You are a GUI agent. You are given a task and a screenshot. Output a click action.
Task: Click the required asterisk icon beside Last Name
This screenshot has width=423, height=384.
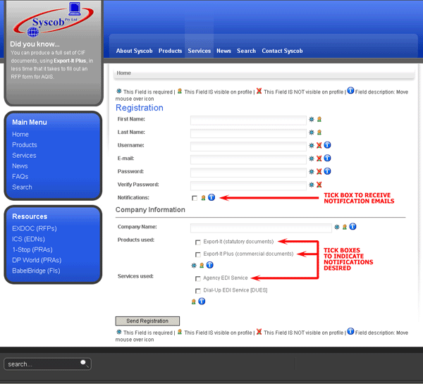pyautogui.click(x=312, y=132)
